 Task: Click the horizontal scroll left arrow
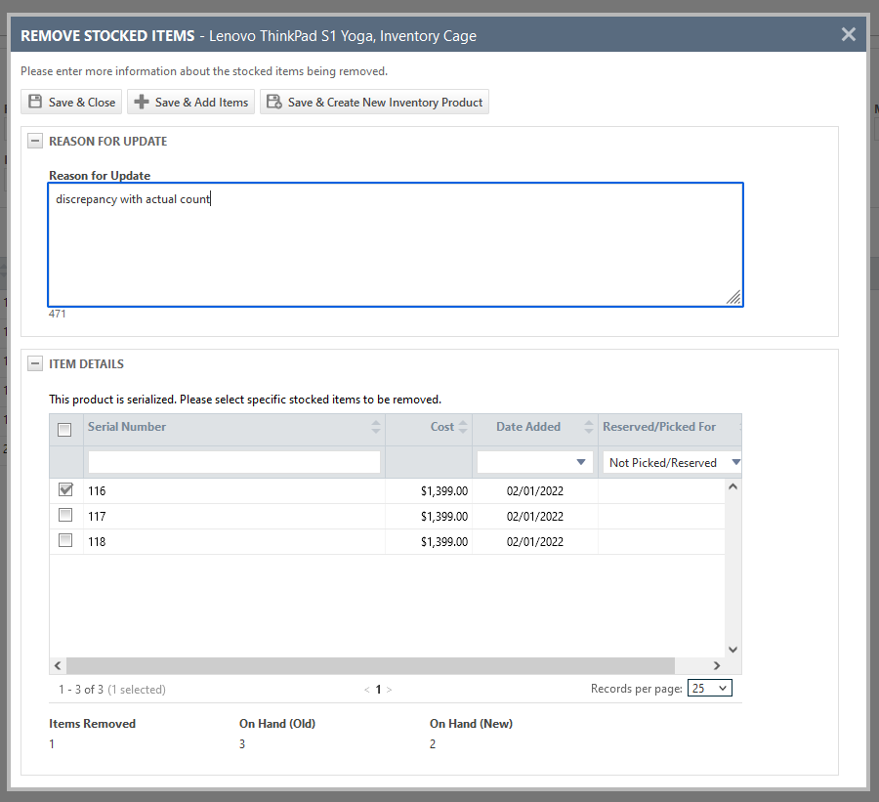[58, 665]
